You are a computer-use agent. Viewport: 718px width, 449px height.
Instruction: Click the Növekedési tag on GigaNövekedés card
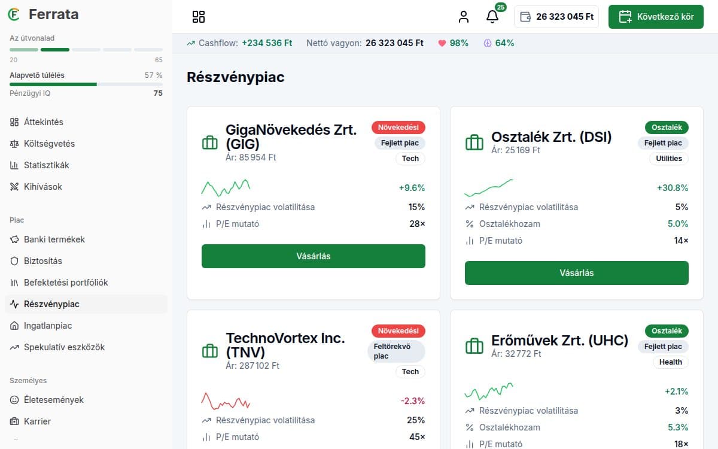point(398,128)
